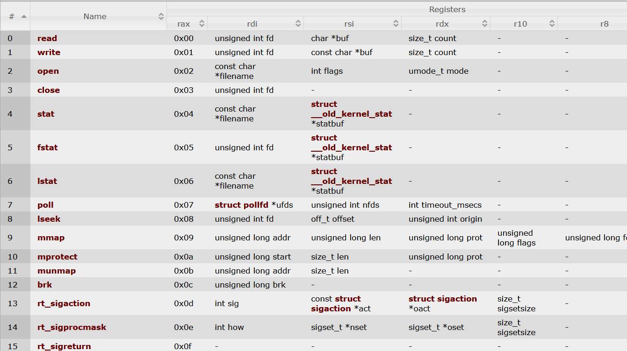Click 'size_t count' in read row
The width and height of the screenshot is (627, 351).
point(432,38)
